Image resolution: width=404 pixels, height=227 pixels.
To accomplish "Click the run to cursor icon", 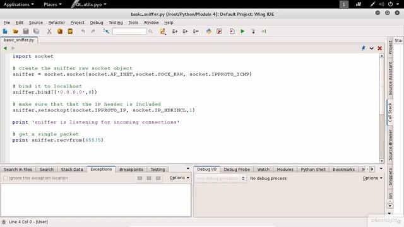I will tap(263, 32).
